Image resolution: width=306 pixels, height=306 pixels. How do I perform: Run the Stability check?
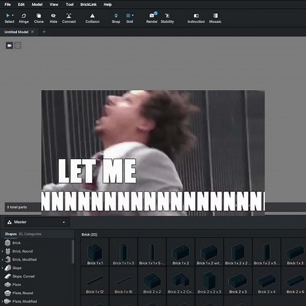coord(167,18)
